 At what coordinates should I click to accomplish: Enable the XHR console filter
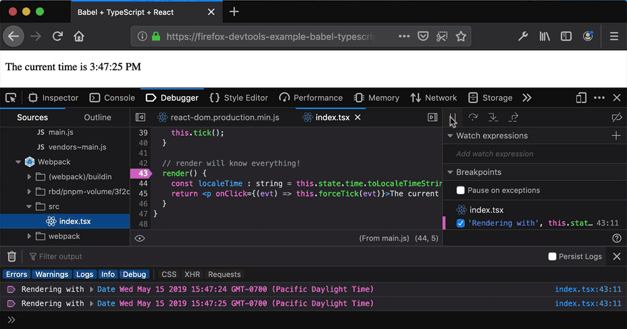click(192, 274)
